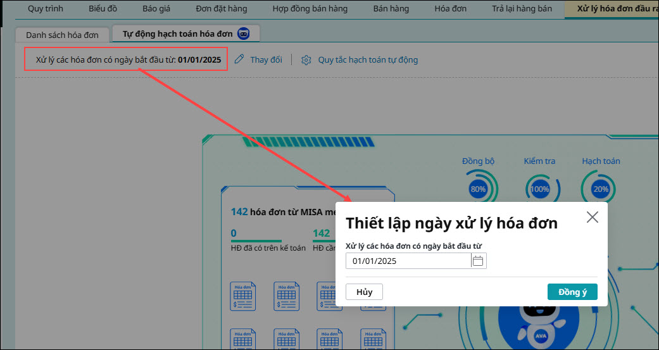Click the pencil icon beside Thay đổi
Image resolution: width=659 pixels, height=350 pixels.
point(239,59)
